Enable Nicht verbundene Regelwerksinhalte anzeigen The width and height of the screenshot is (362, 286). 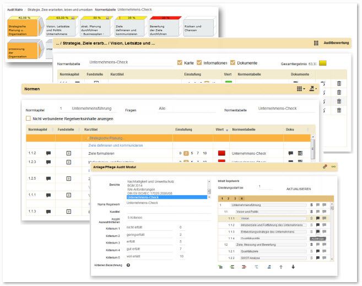click(x=28, y=118)
